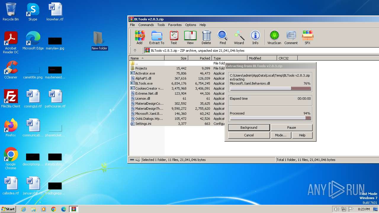Open the Favorites menu
379x213 pixels.
pyautogui.click(x=175, y=25)
